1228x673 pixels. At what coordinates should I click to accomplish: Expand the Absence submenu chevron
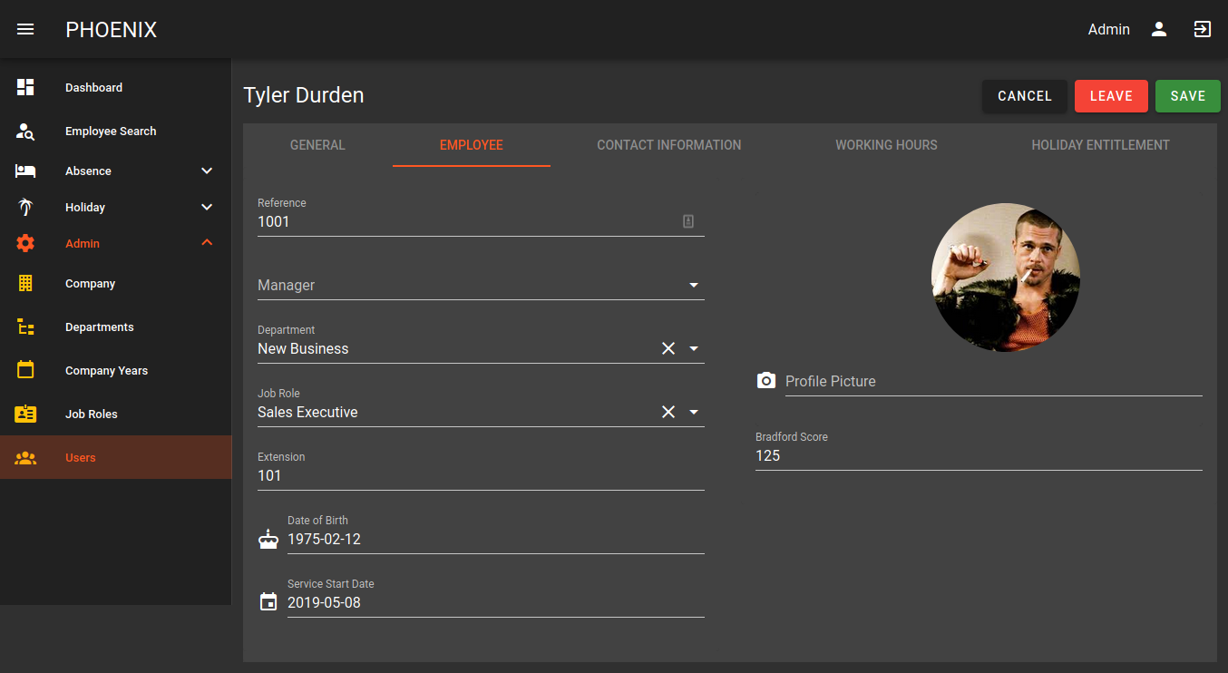[207, 171]
